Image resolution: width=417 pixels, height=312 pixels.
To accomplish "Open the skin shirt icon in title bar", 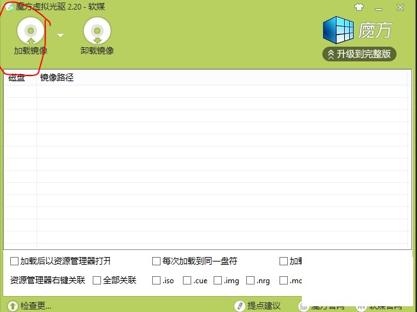I will point(359,7).
